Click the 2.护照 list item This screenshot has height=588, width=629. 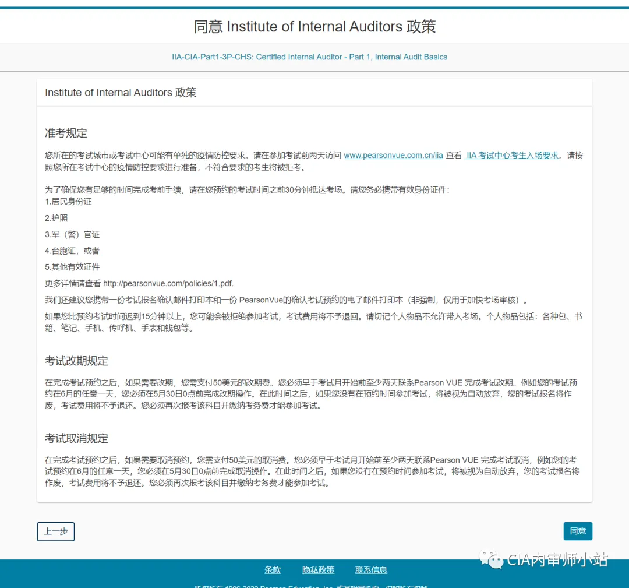tap(56, 218)
